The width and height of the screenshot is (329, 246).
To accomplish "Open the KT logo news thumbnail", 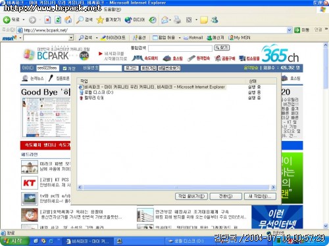I will 30,183.
